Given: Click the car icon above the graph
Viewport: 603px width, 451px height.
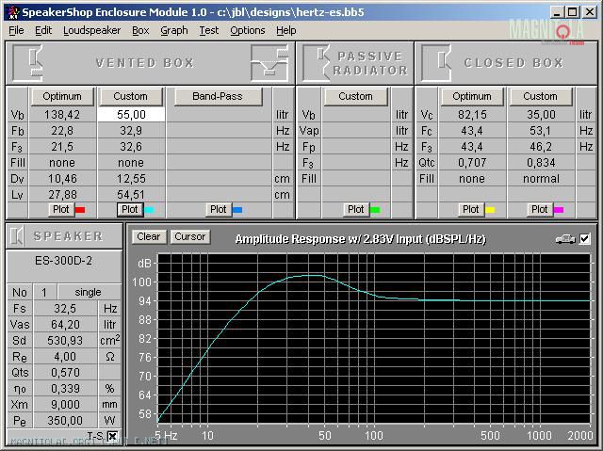Looking at the screenshot, I should point(565,239).
